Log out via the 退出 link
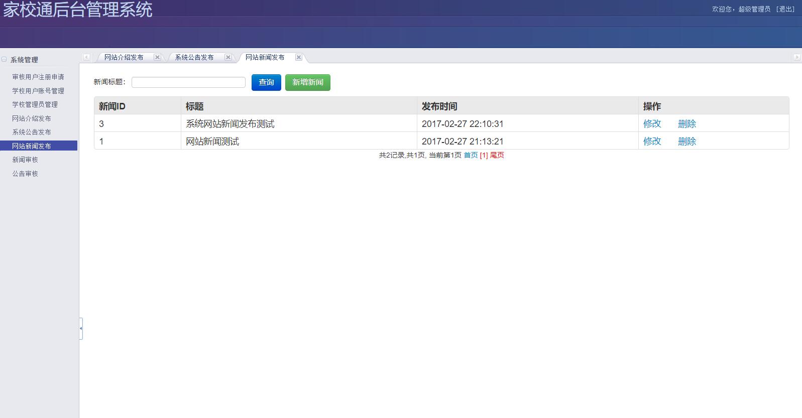Image resolution: width=802 pixels, height=418 pixels. [785, 9]
